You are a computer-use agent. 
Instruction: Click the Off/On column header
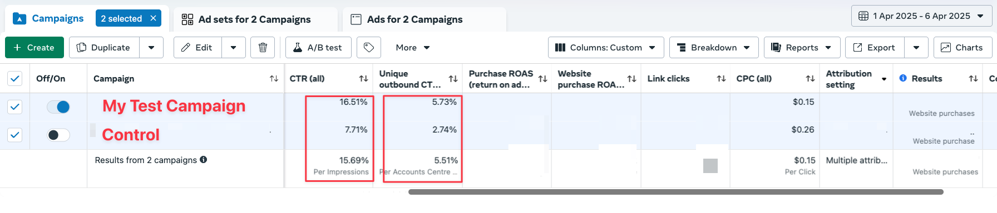pyautogui.click(x=51, y=79)
